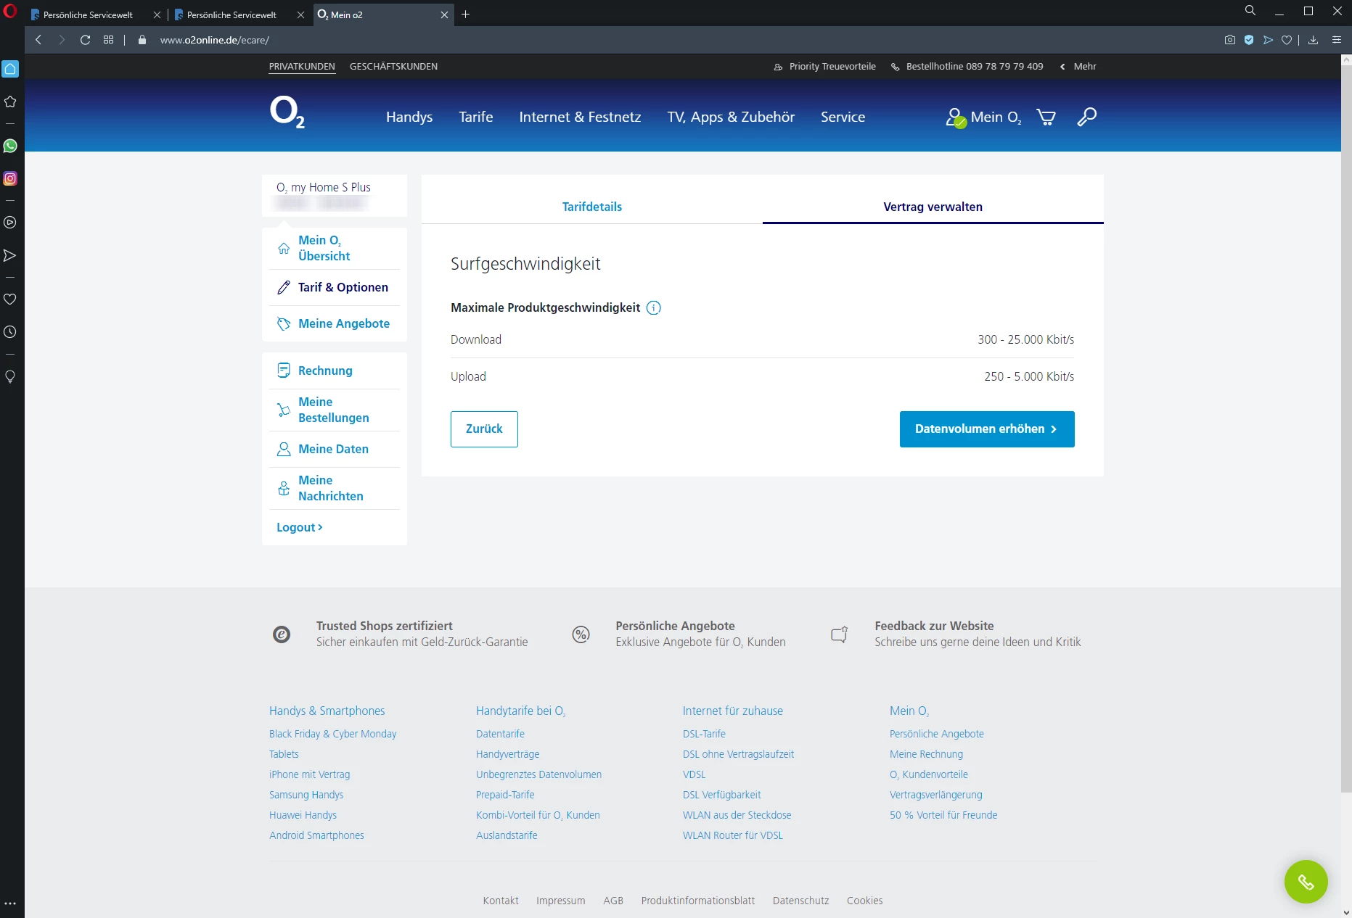Click the o2 logo in the header
The height and width of the screenshot is (918, 1352).
[x=287, y=112]
